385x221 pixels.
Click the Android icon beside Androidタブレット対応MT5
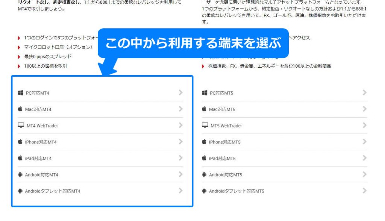[x=204, y=191]
